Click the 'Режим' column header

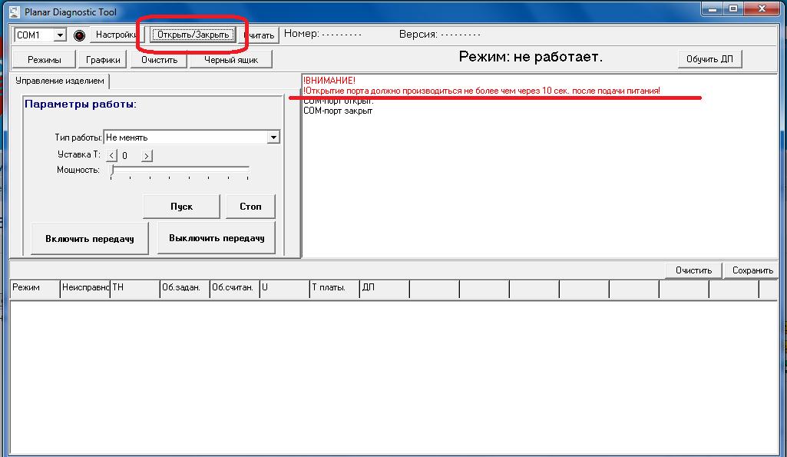pyautogui.click(x=35, y=288)
